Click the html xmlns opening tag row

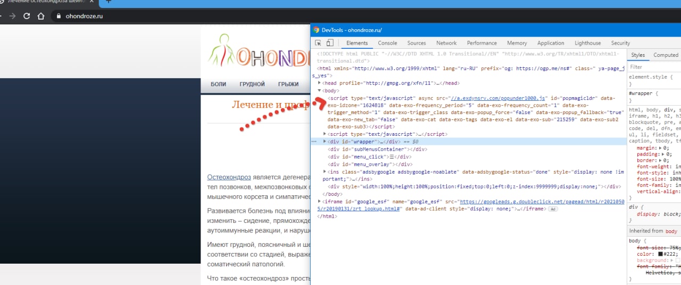click(x=468, y=72)
